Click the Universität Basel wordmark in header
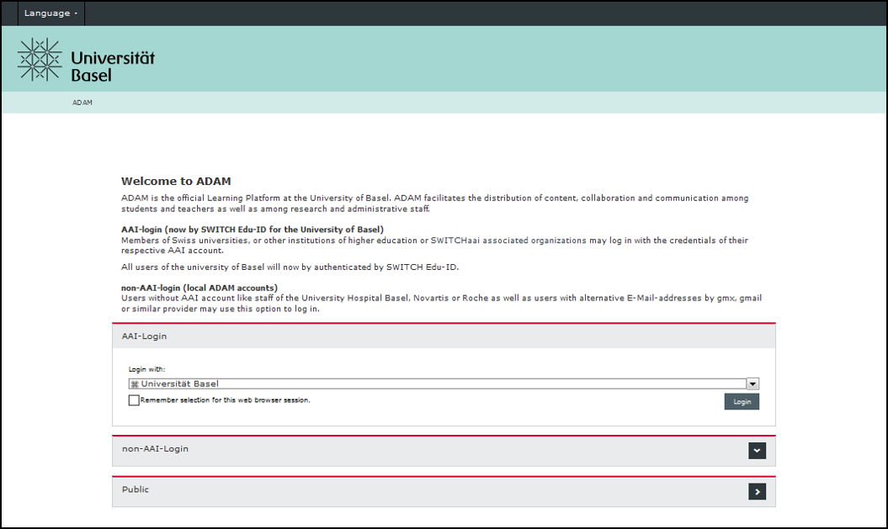Screen dimensions: 888x529 pos(112,66)
